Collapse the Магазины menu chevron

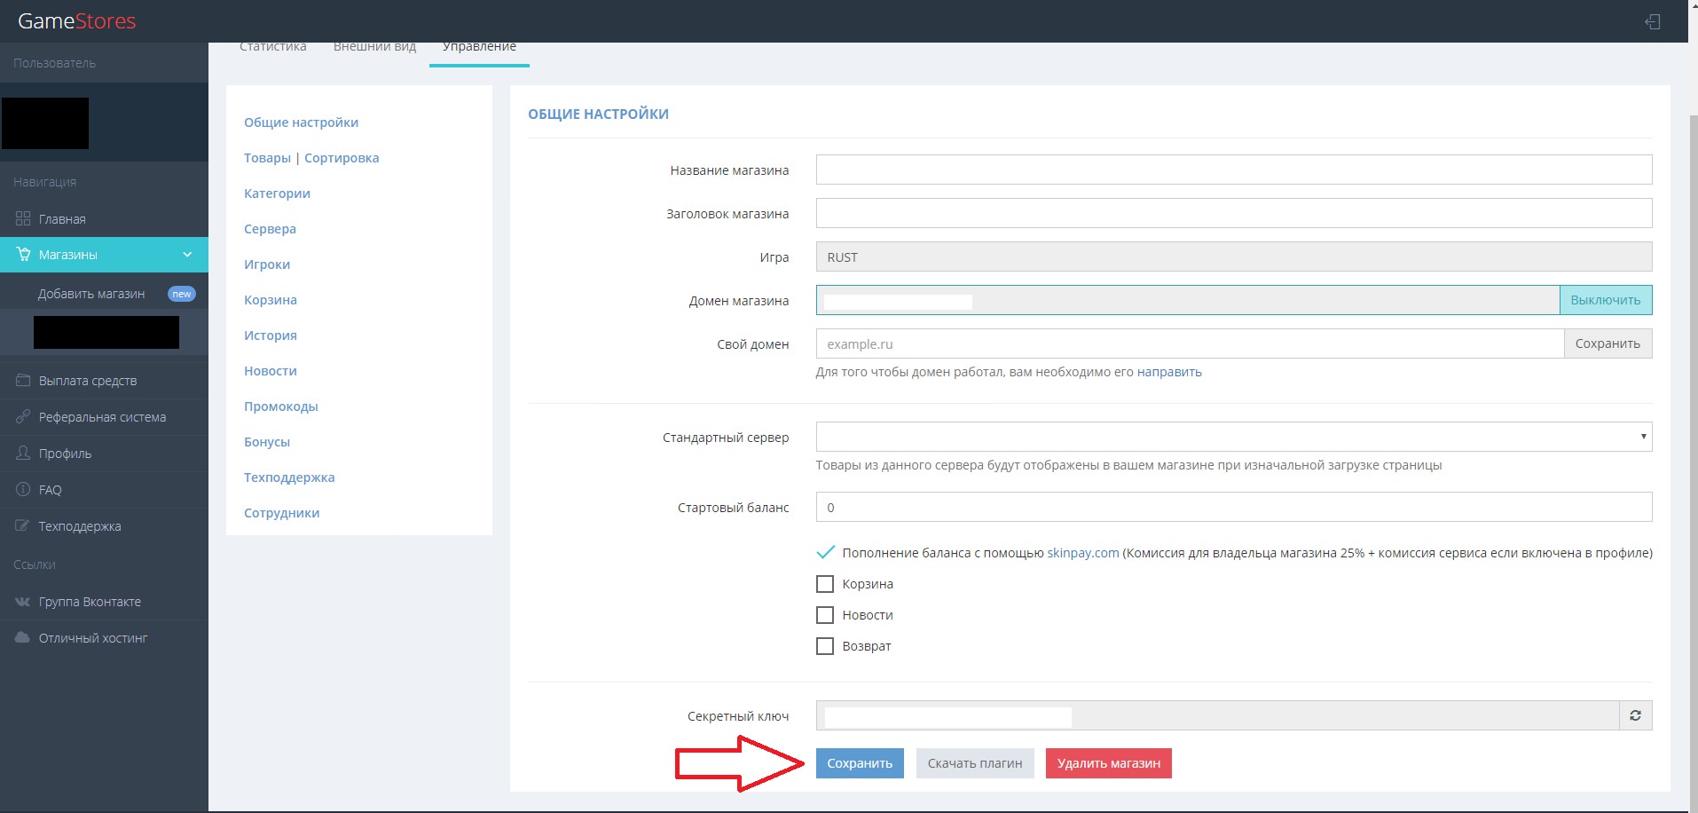[x=187, y=255]
